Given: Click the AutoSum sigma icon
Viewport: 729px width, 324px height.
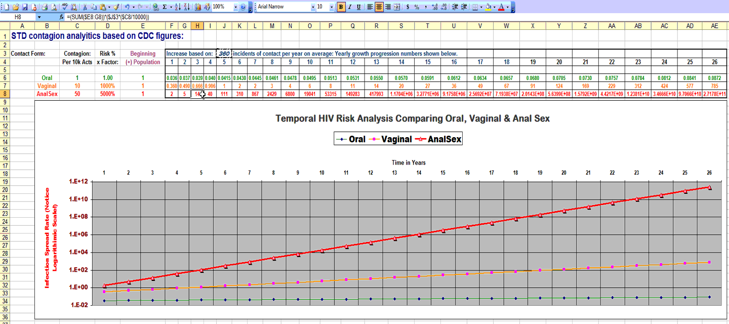Looking at the screenshot, I should (165, 7).
